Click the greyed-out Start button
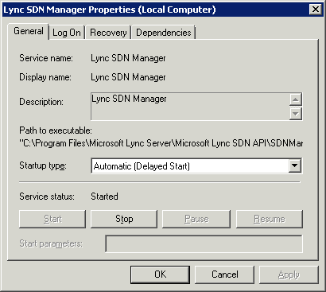Screen dimensions: 326x292 pyautogui.click(x=52, y=219)
